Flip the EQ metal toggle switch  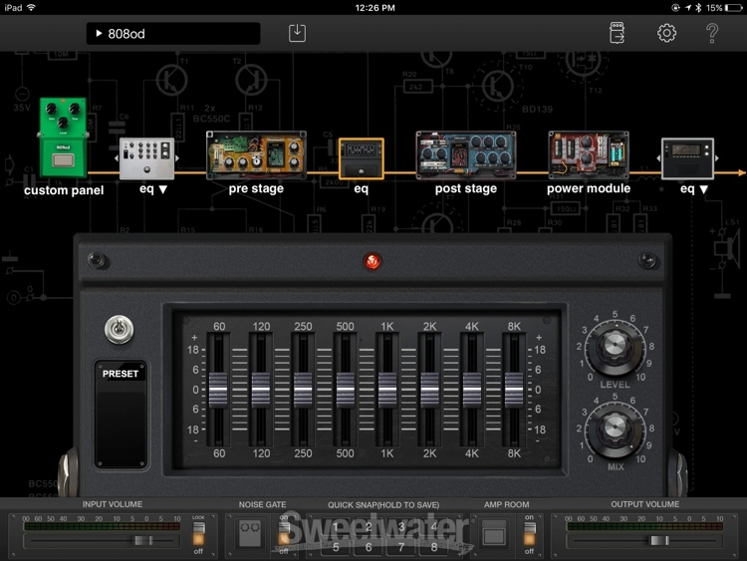coord(120,330)
